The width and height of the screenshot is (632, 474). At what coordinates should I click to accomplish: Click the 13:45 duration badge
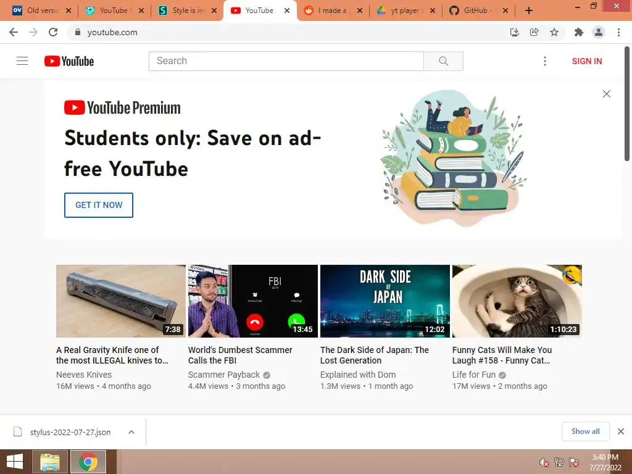click(x=302, y=330)
